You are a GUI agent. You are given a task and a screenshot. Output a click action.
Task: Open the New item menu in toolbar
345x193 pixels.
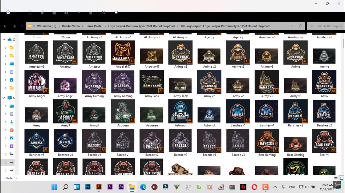pyautogui.click(x=8, y=12)
